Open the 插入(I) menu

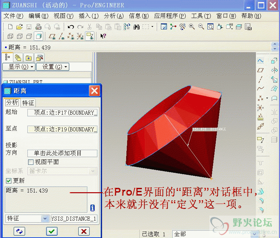tap(89, 16)
